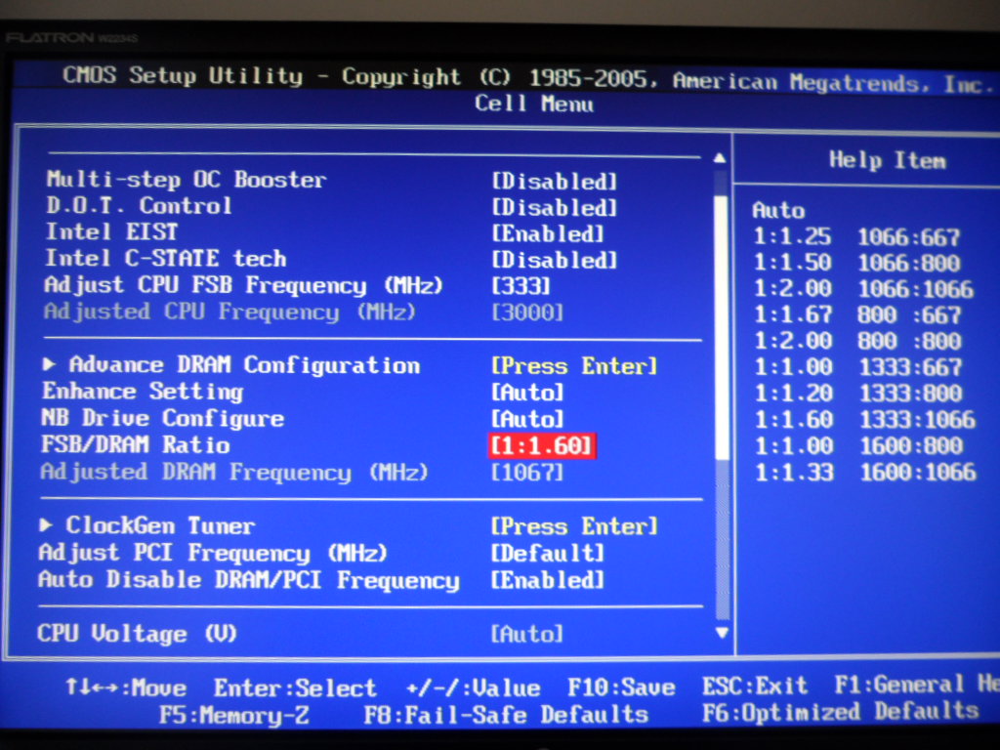Click ratio 1:1.00 1333:667 in help
The image size is (1000, 750).
857,367
